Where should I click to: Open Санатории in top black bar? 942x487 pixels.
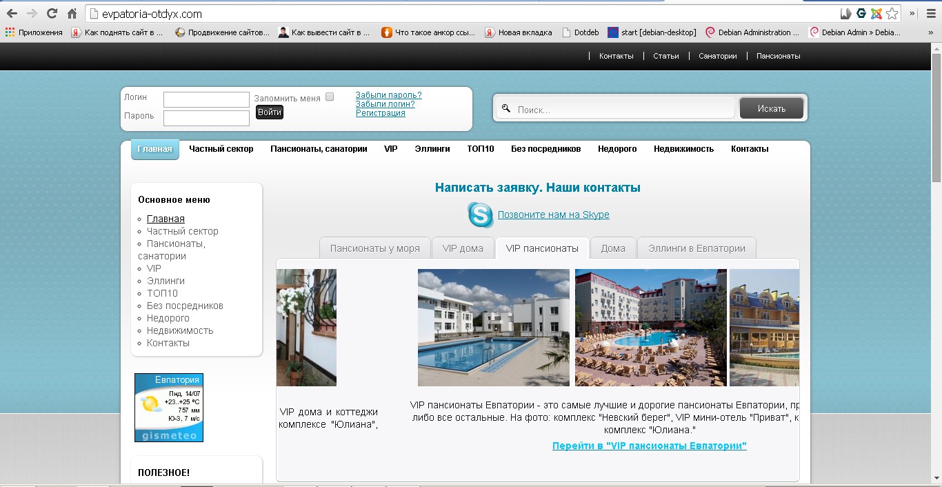(x=717, y=56)
